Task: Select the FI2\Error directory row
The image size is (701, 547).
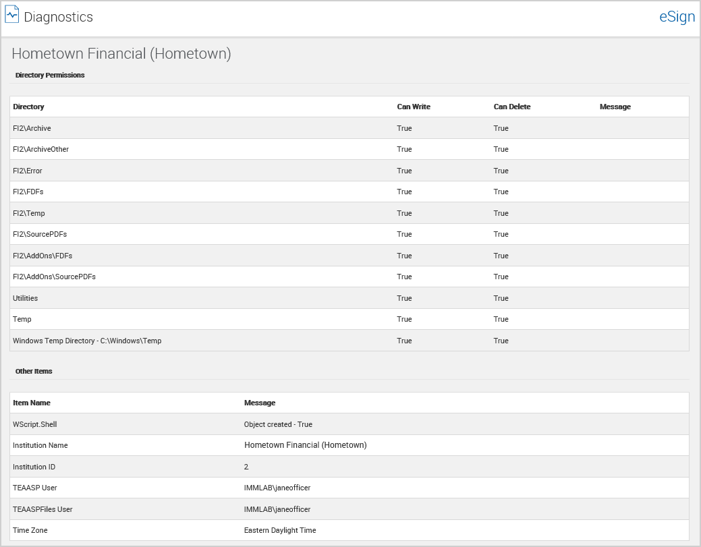Action: coord(349,171)
